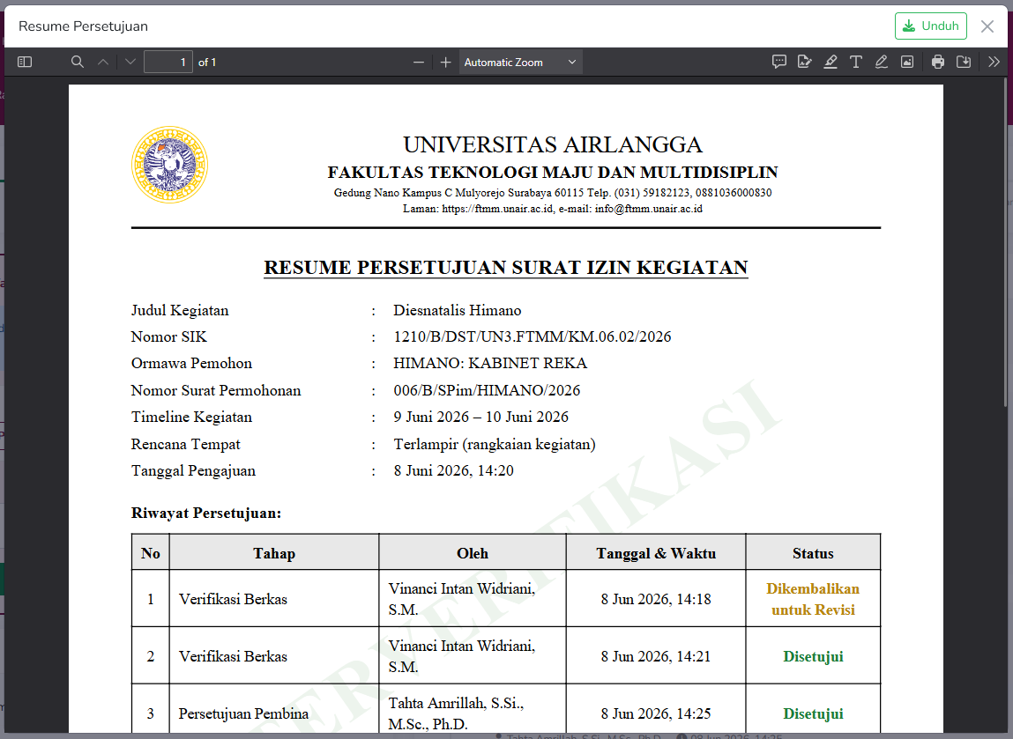Click the SIK number '1210/B/DST/UN3.FTMM/KM.06.02/2026'
The width and height of the screenshot is (1013, 739).
tap(533, 336)
